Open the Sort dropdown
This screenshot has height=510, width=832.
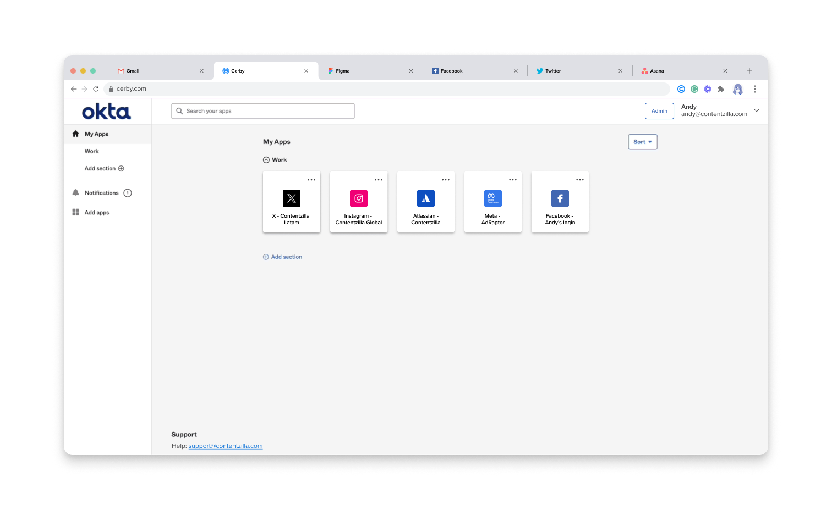(x=643, y=142)
